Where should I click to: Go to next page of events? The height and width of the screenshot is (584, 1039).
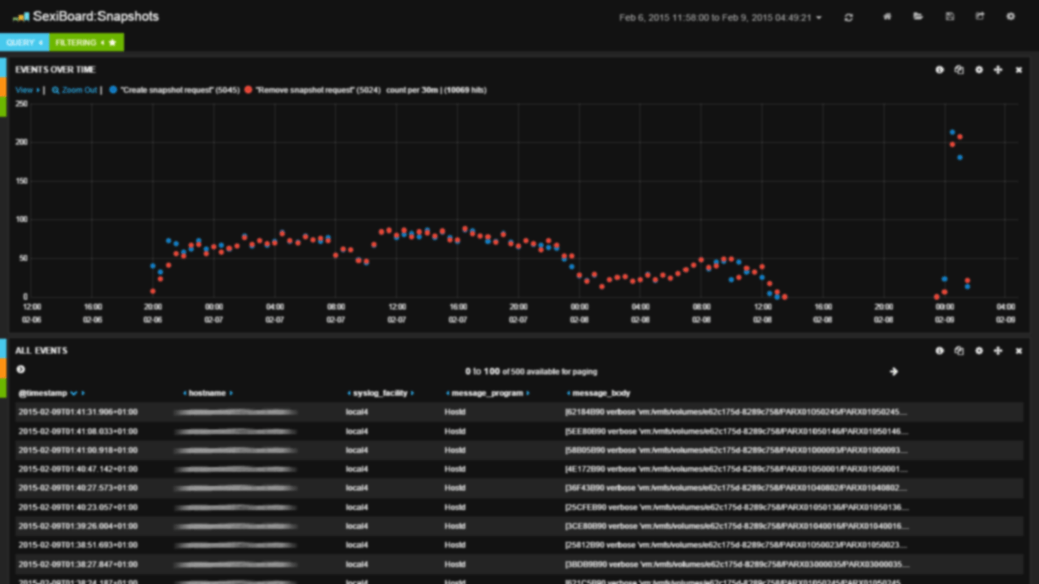(894, 372)
